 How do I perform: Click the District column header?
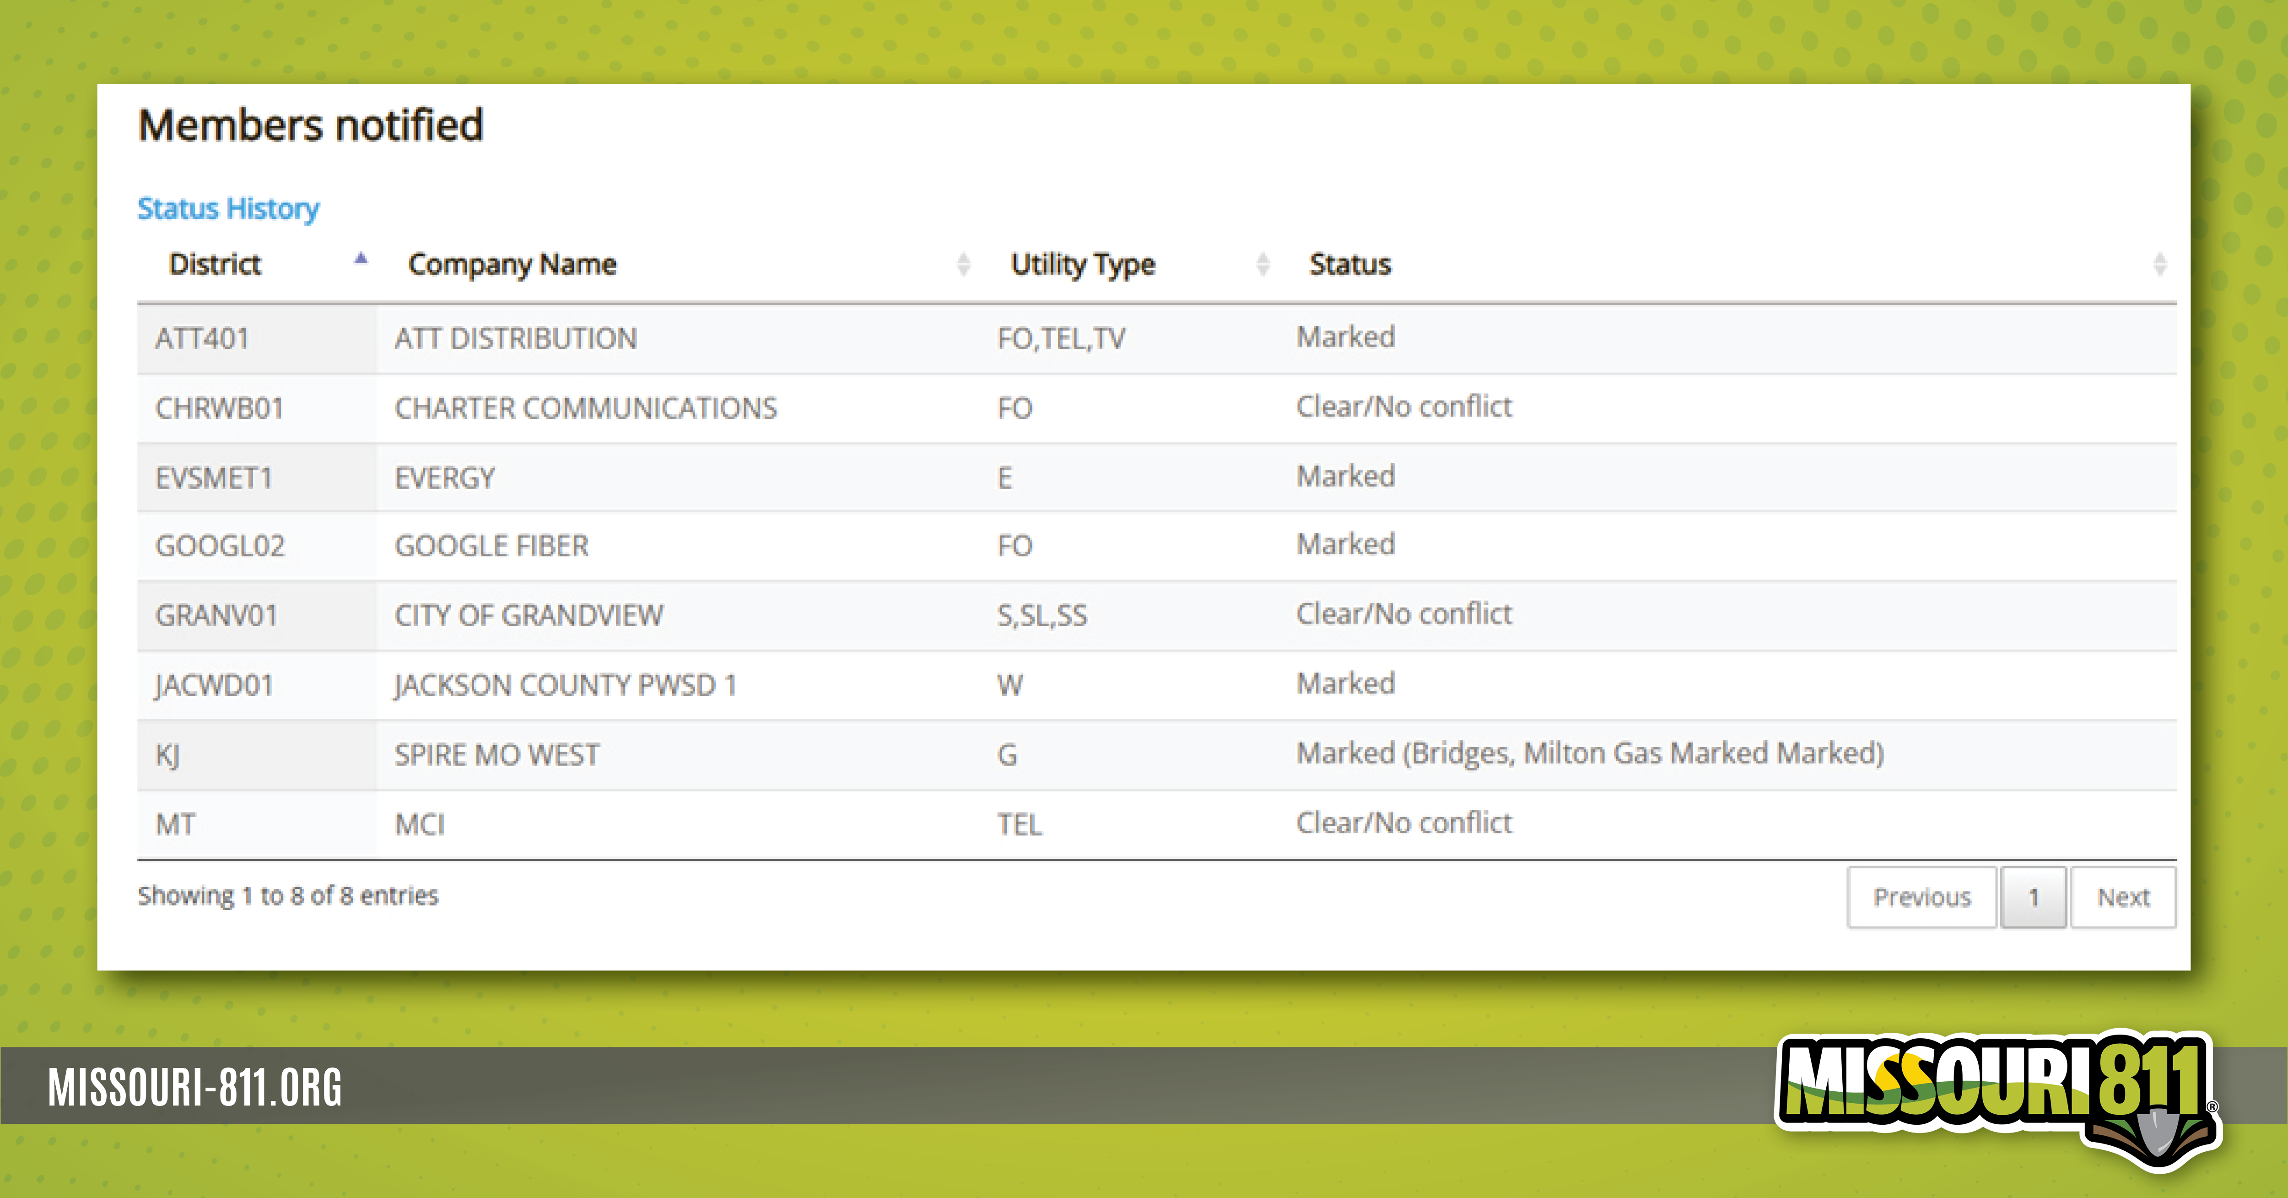(x=215, y=264)
